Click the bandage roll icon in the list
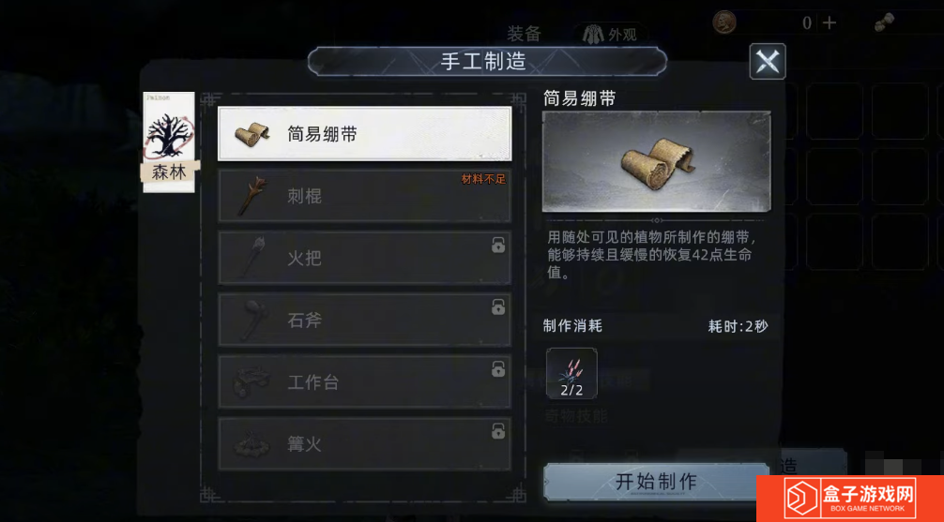The width and height of the screenshot is (944, 522). point(252,134)
